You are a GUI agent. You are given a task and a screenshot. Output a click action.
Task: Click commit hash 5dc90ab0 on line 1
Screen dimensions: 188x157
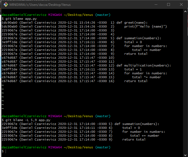[9, 23]
